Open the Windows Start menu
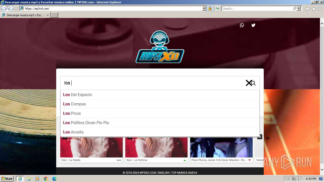324x182 pixels. pos(7,178)
